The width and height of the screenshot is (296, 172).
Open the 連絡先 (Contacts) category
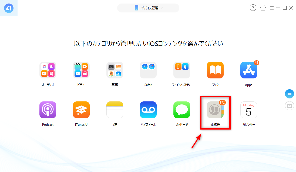(x=215, y=110)
